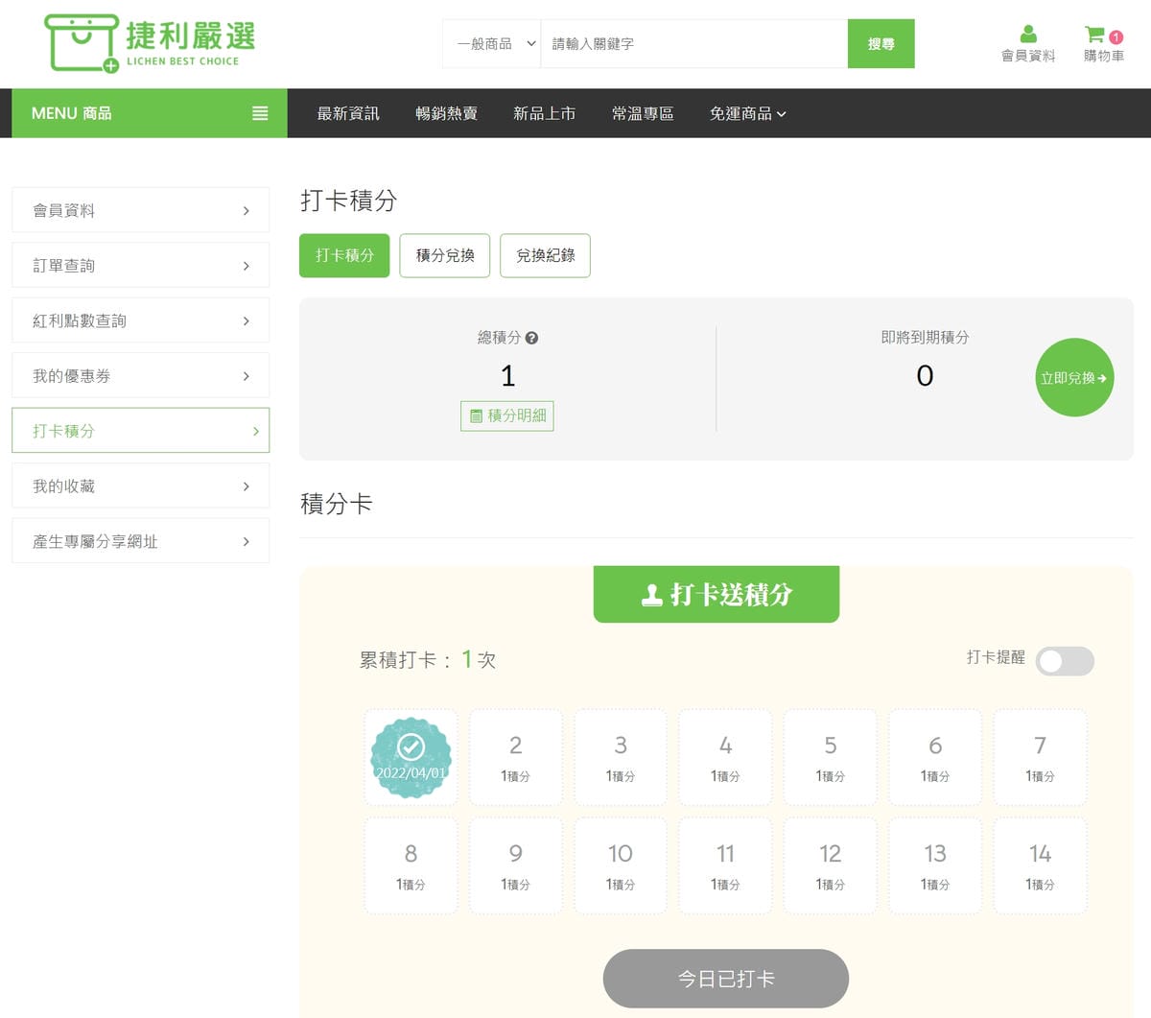This screenshot has height=1018, width=1151.
Task: Click the stamp icon on 打卡送積分
Action: click(x=653, y=595)
